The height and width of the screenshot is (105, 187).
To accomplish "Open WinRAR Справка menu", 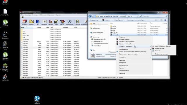I will [x=58, y=15].
